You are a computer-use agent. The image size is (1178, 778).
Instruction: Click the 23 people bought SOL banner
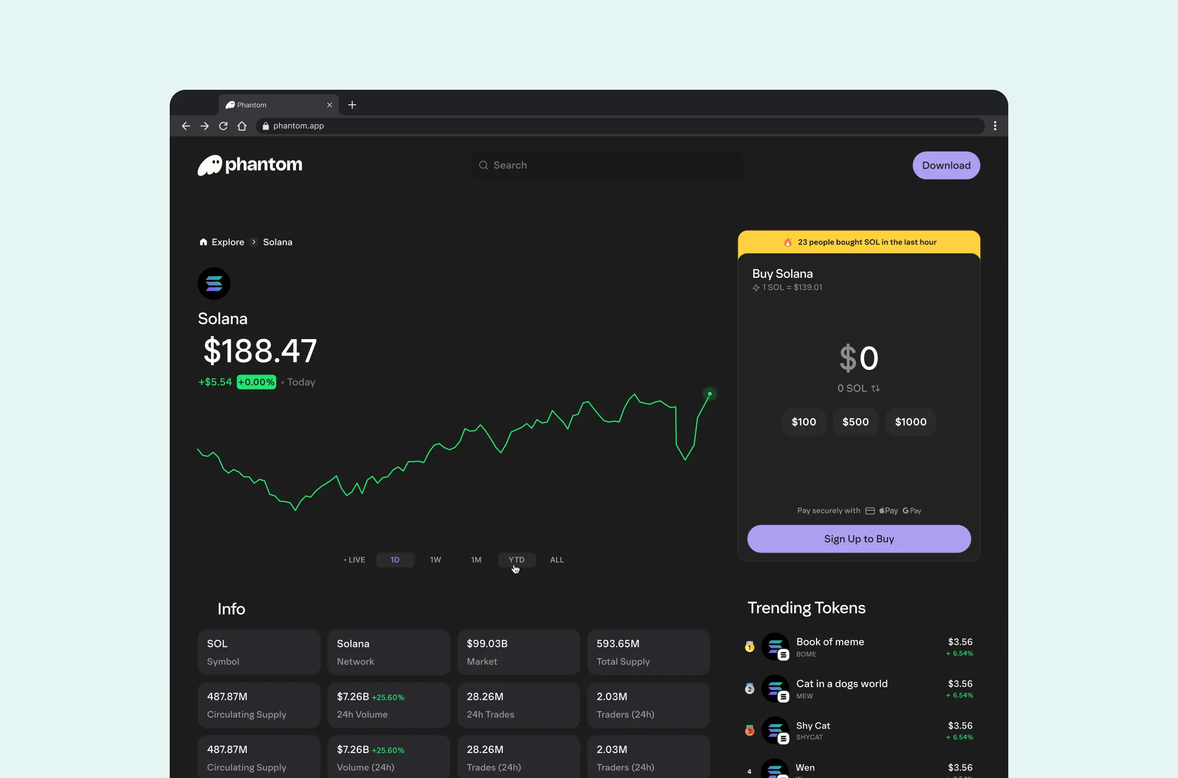click(x=859, y=242)
